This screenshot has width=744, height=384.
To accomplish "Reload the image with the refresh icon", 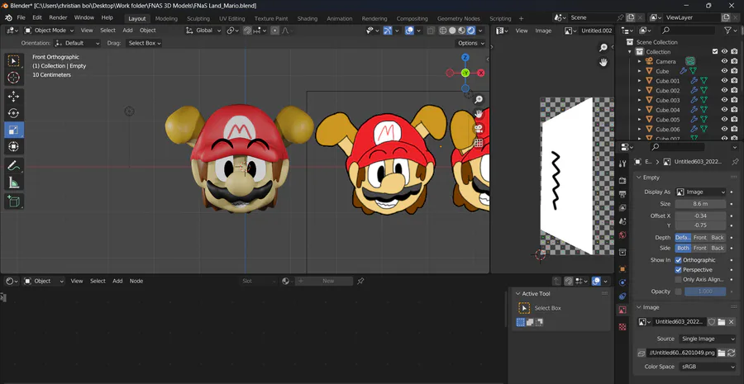I will point(732,353).
